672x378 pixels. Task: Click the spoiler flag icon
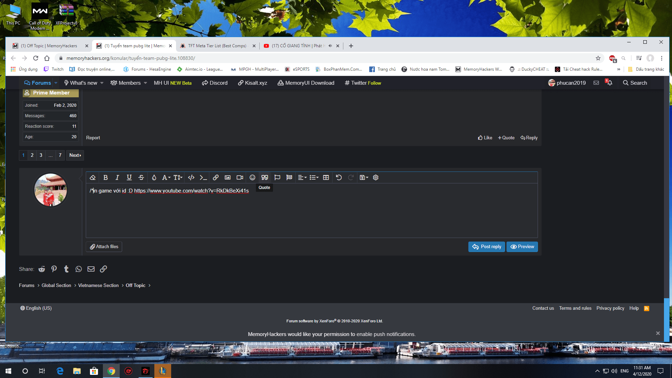[277, 177]
